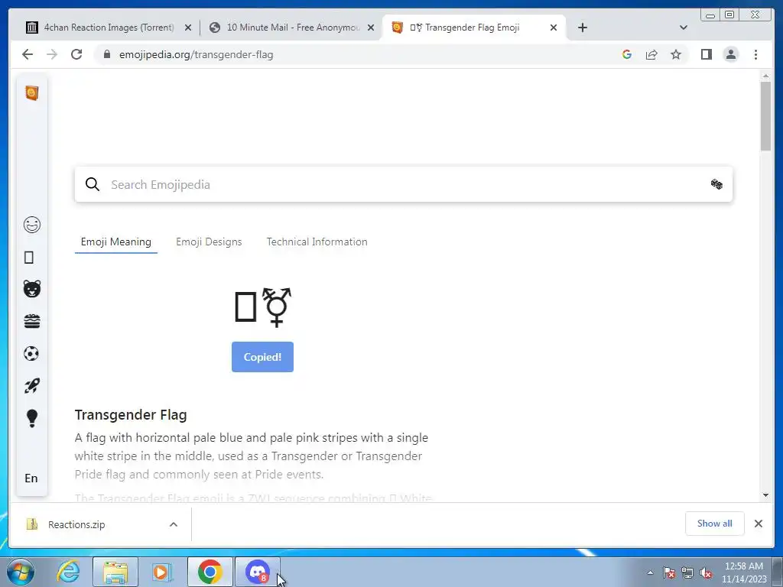Open Animals & Nature bear icon
The height and width of the screenshot is (587, 783).
tap(32, 289)
